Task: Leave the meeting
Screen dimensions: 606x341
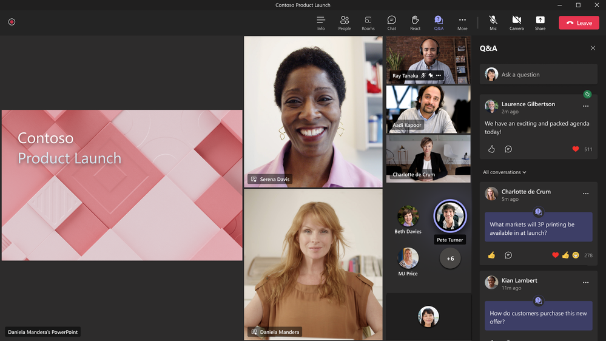Action: click(579, 23)
